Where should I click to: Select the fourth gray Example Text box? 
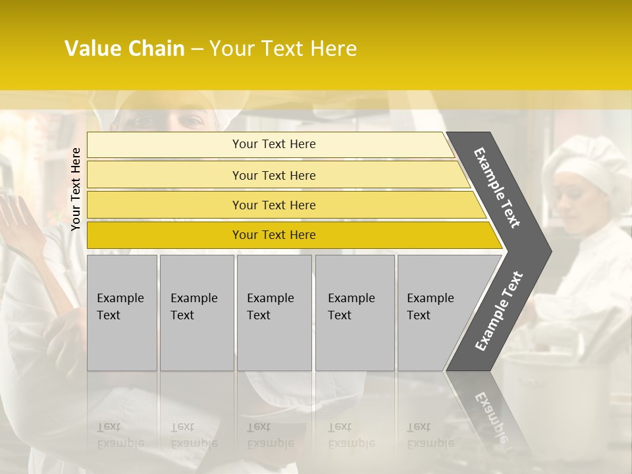[354, 313]
